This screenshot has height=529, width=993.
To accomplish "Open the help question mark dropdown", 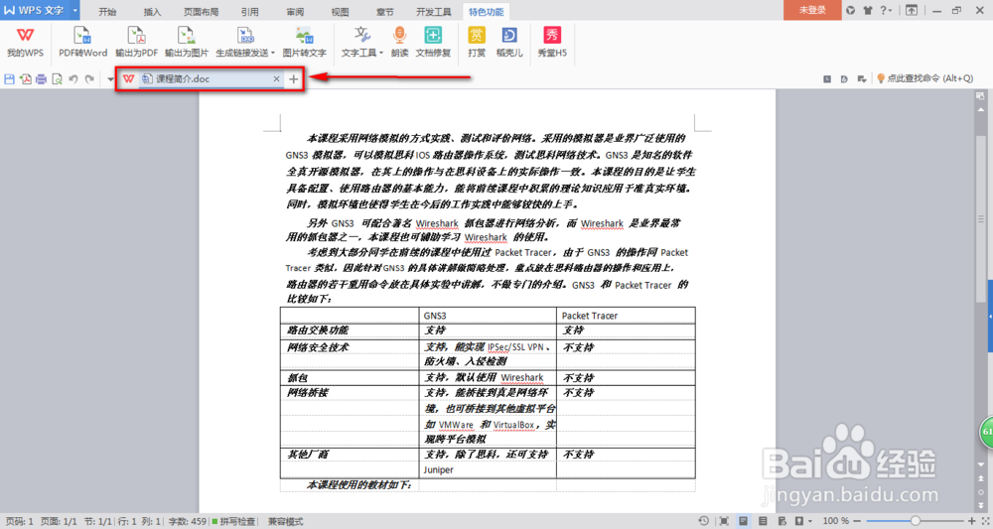I will 886,10.
